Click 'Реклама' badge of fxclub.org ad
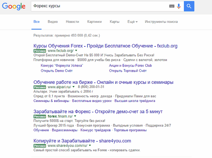The image size is (212, 158). tap(40, 51)
